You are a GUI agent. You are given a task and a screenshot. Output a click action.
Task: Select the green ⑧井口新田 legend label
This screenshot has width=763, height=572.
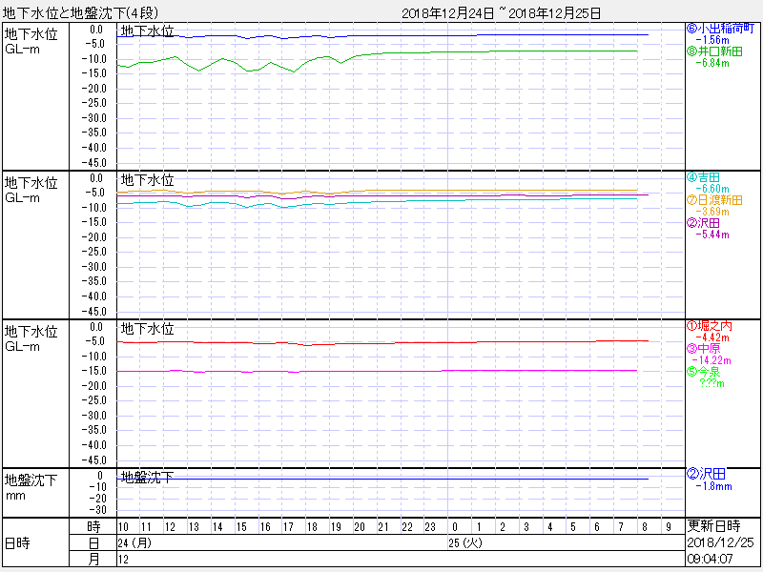714,51
